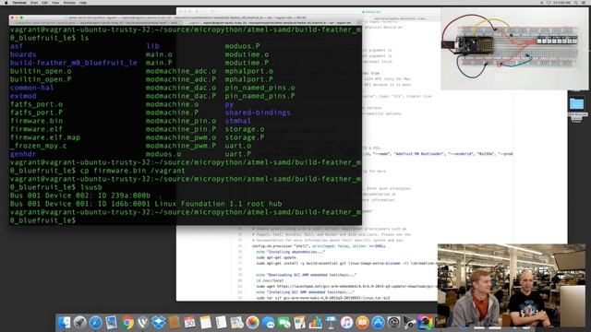
Task: Open Dropbox icon in the dock
Action: [159, 323]
